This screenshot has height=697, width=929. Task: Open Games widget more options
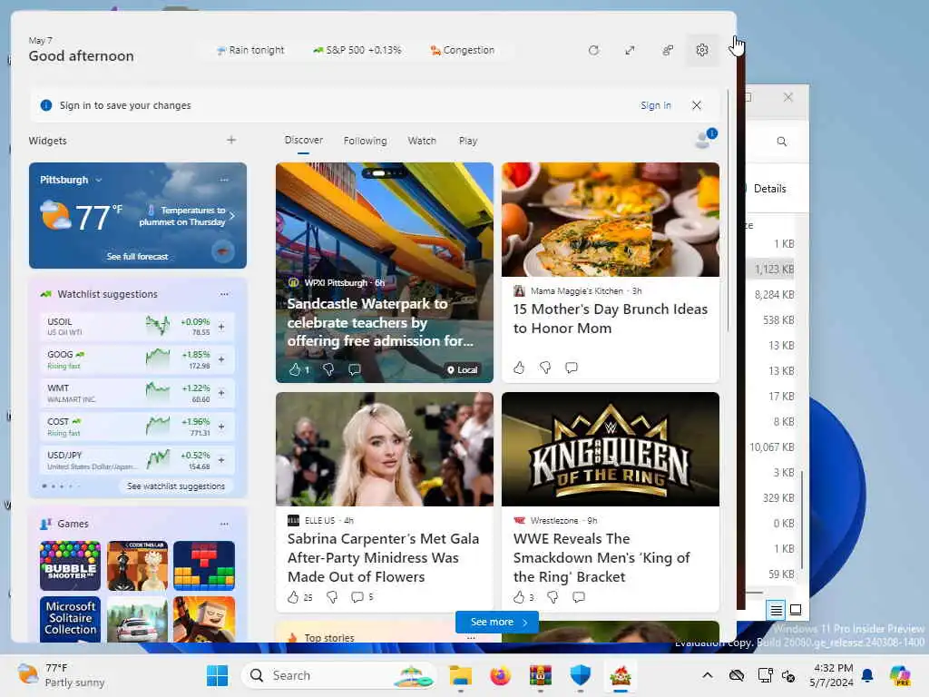(224, 524)
